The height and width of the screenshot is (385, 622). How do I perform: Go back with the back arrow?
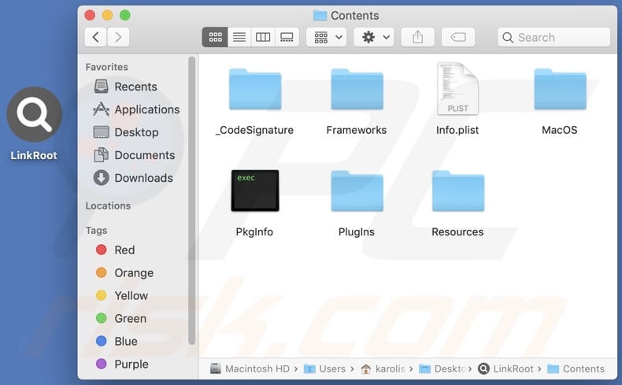click(95, 37)
